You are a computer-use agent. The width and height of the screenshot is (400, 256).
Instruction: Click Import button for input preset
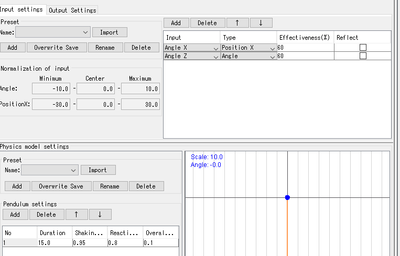[110, 32]
